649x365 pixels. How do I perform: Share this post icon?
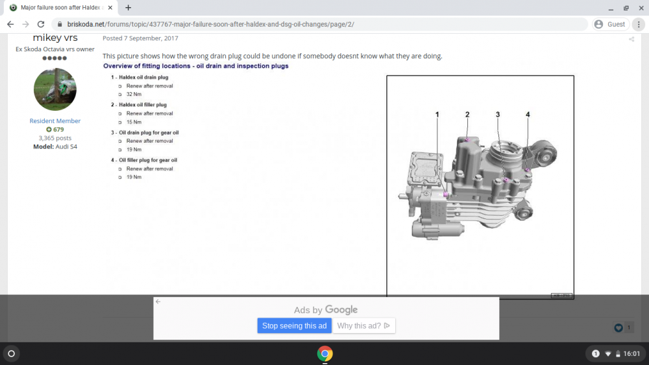click(631, 40)
